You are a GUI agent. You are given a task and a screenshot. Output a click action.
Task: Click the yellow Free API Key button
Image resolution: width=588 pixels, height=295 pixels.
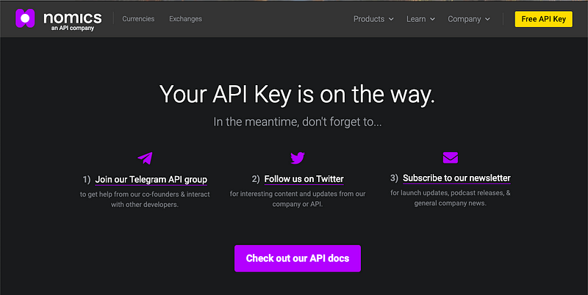(543, 19)
